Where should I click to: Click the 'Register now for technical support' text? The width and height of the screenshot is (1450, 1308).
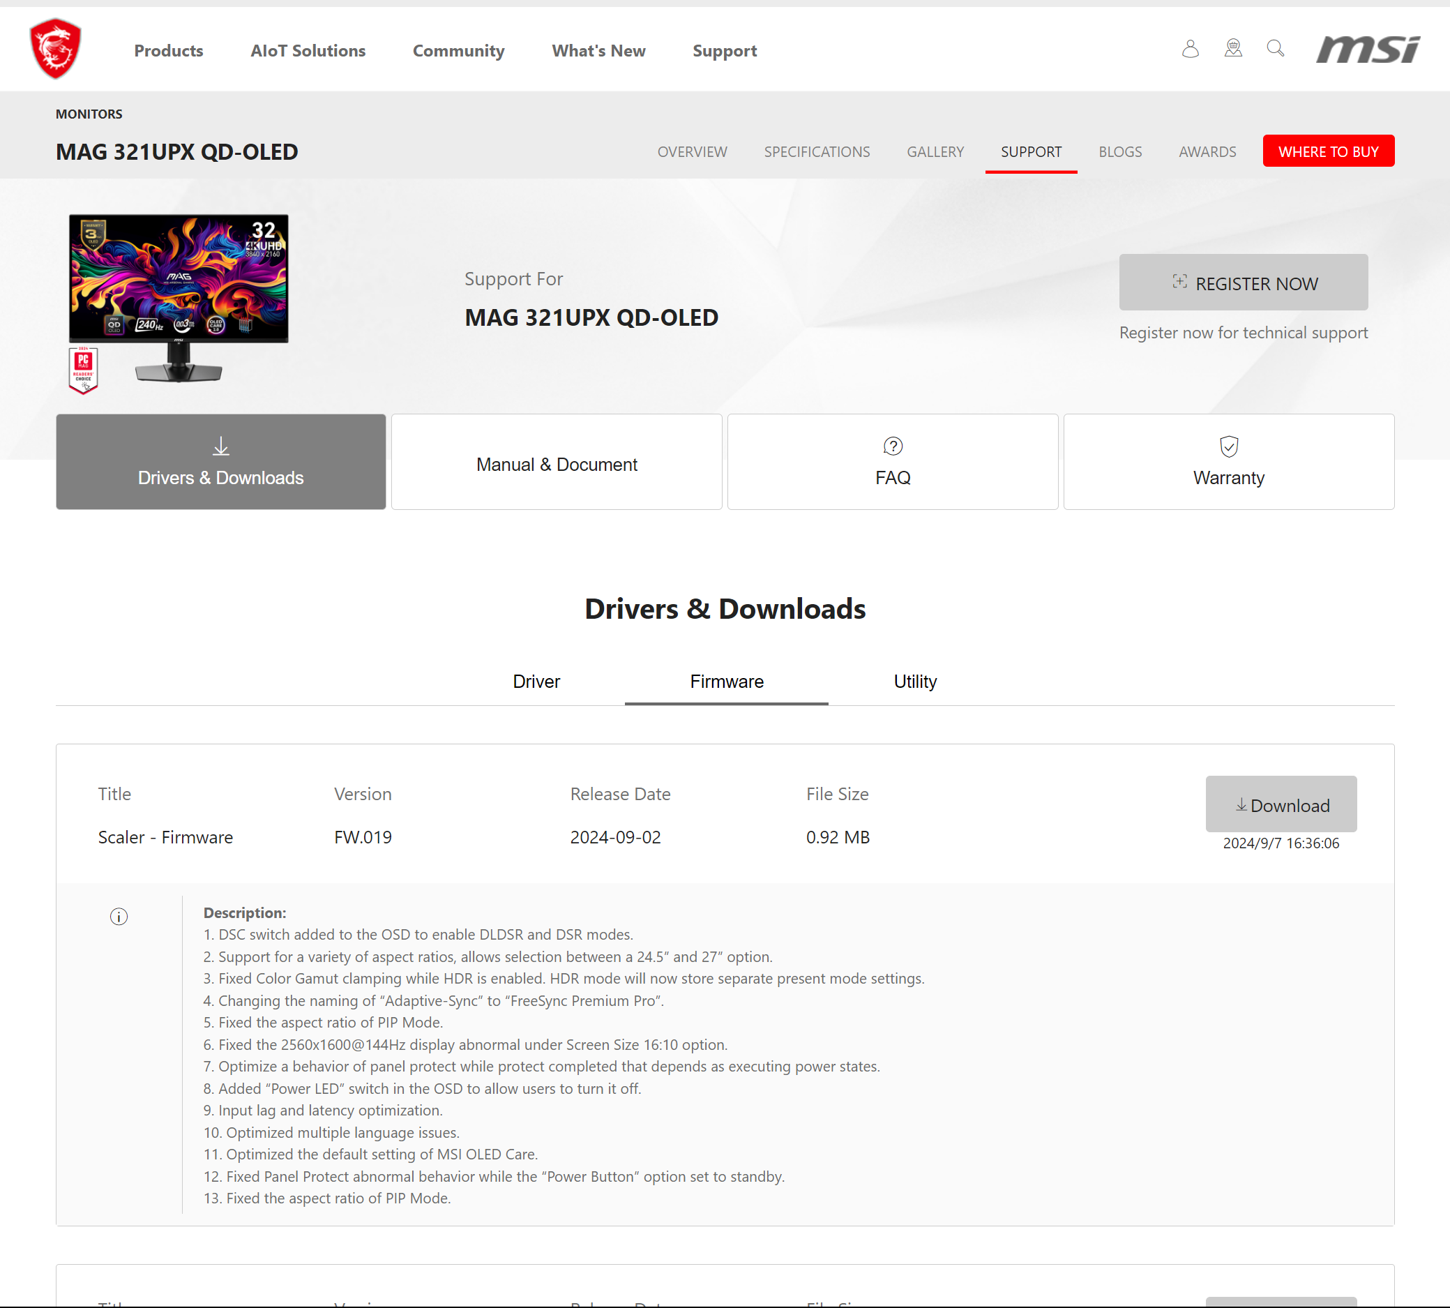click(x=1243, y=333)
